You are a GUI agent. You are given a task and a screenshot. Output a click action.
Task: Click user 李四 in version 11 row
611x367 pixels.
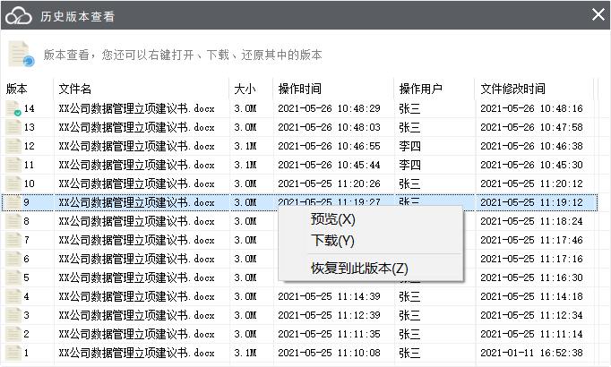(409, 165)
